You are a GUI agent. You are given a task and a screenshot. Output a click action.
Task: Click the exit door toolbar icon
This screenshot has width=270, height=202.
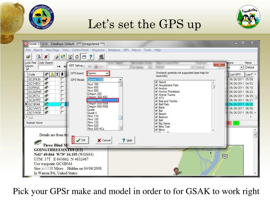(101, 57)
